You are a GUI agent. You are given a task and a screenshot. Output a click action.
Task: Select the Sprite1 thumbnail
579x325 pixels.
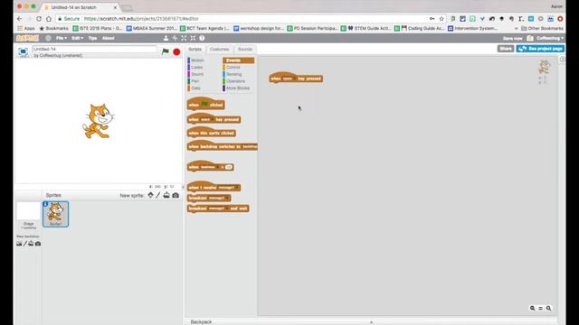pyautogui.click(x=55, y=214)
